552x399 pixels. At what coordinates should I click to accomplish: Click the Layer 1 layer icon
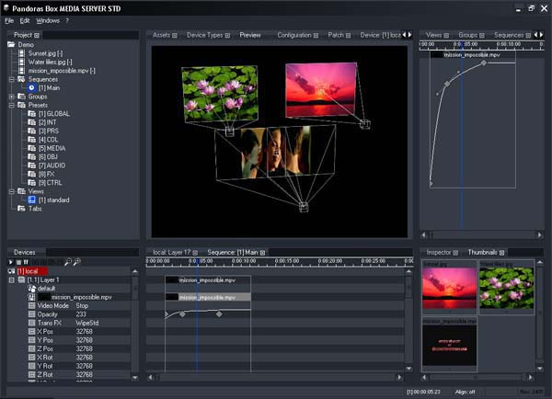(x=21, y=279)
